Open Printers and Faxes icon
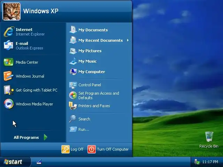 pyautogui.click(x=73, y=106)
